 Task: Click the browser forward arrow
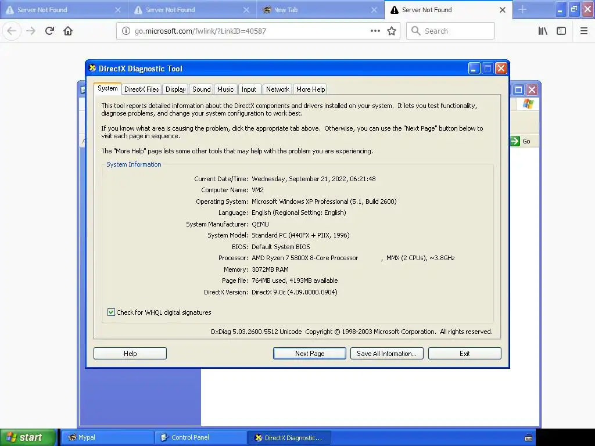click(31, 31)
